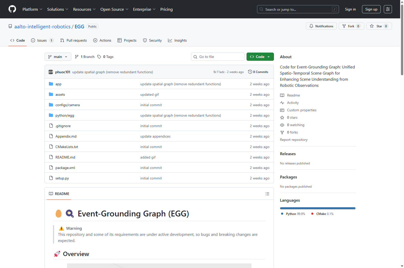Expand the Solutions menu

pos(58,9)
